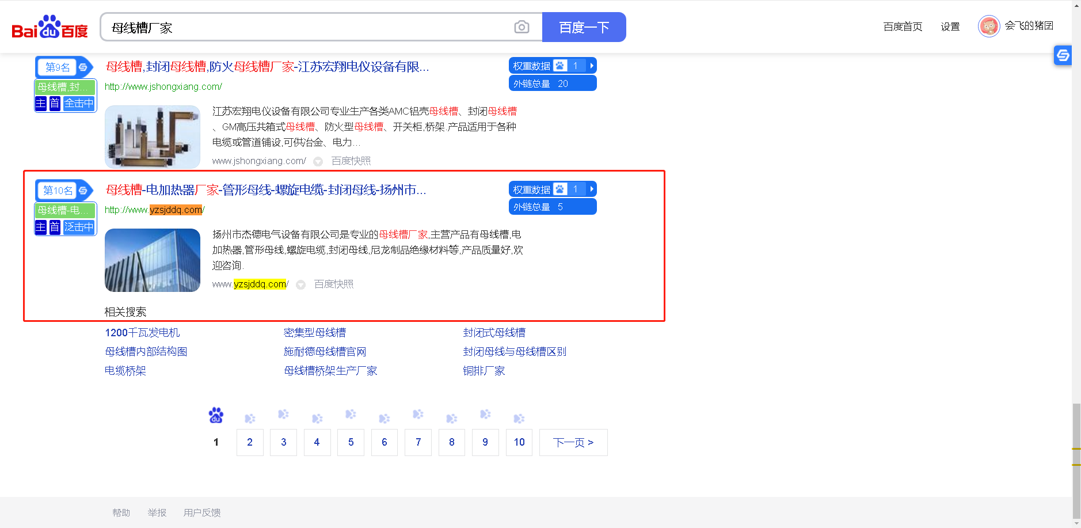Image resolution: width=1081 pixels, height=528 pixels.
Task: Click the 泛击中 label under rank 10
Action: tap(79, 227)
